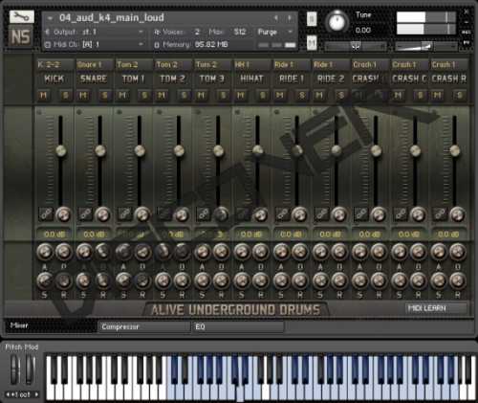The image size is (478, 403).
Task: Collapse instrument header with top-left arrow
Action: point(50,18)
